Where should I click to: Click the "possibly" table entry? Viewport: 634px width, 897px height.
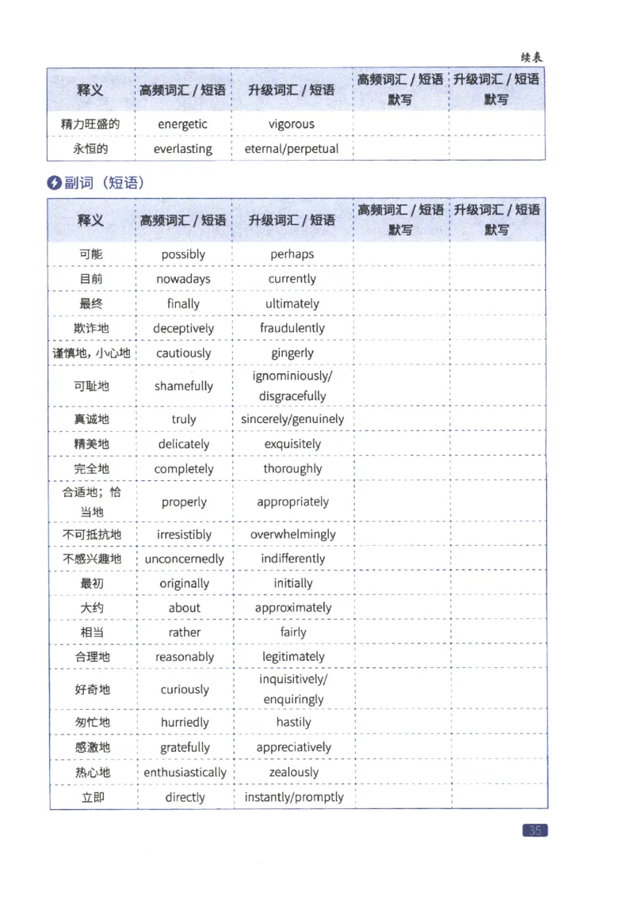coord(184,254)
